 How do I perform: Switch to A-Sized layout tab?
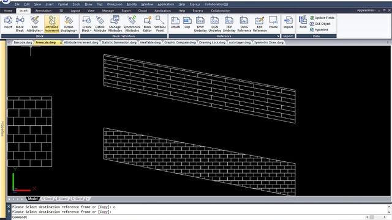[x=47, y=199]
